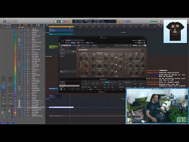
Task: Toggle Monark mixer's first oscillator on switch
Action: tap(116, 58)
